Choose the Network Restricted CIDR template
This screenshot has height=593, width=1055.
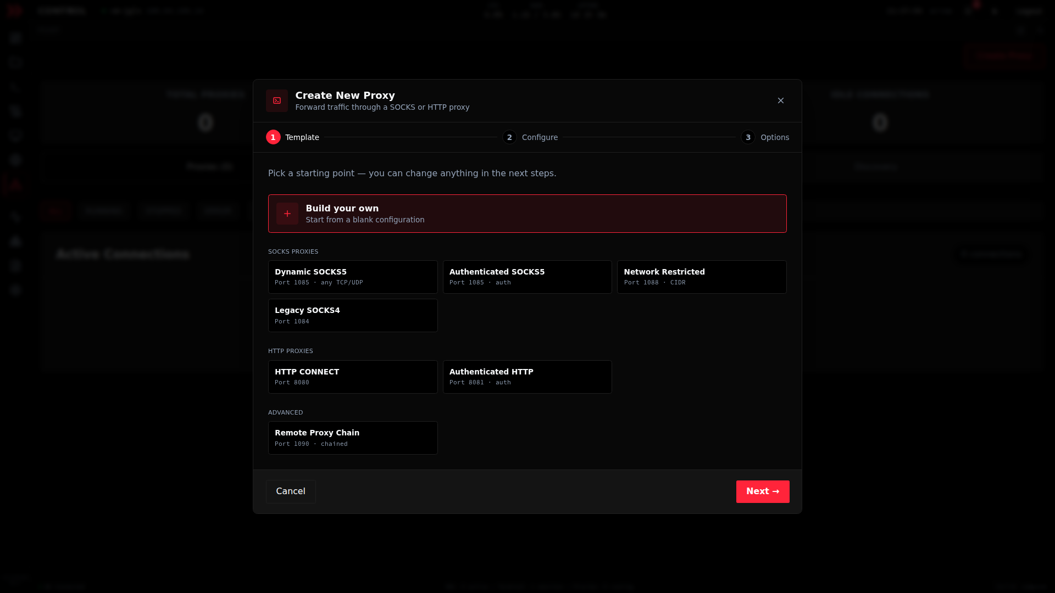coord(702,277)
